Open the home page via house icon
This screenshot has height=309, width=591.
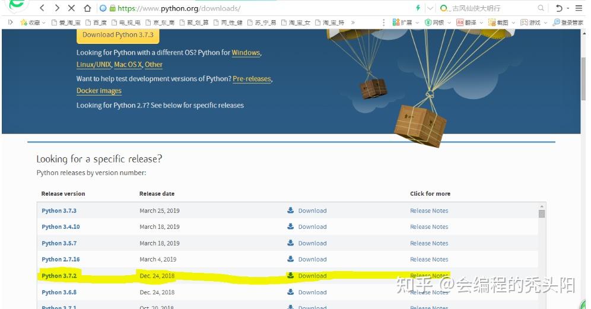point(87,8)
